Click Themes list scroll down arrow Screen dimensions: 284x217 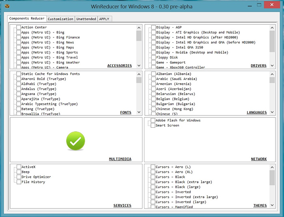pos(272,205)
